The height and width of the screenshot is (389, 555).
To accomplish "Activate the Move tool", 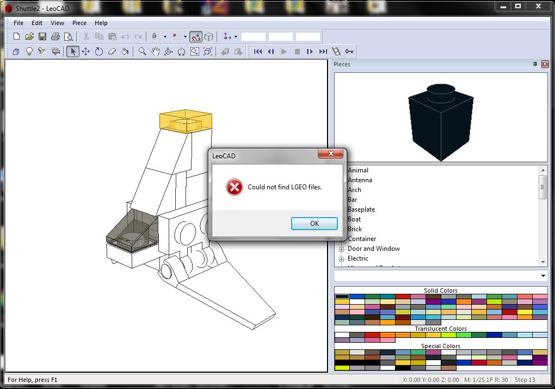I will [x=85, y=52].
